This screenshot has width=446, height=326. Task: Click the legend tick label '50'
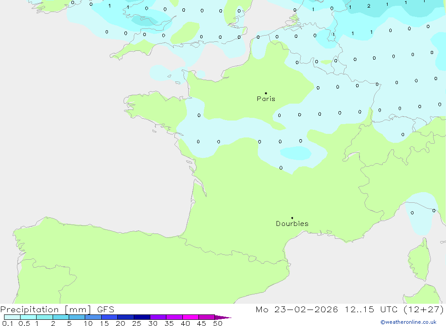point(218,323)
